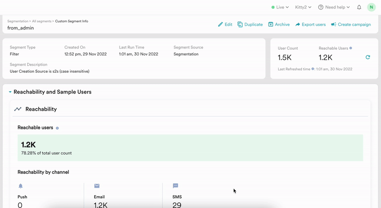Click the green reachable users banner

(x=190, y=148)
